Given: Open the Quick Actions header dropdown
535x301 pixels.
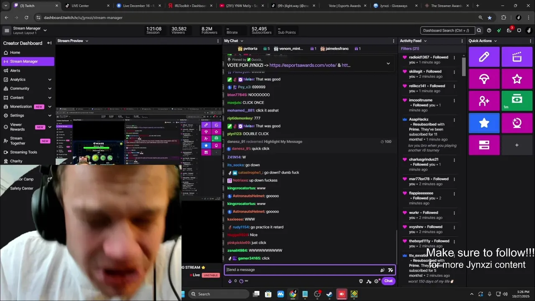Looking at the screenshot, I should tap(495, 41).
